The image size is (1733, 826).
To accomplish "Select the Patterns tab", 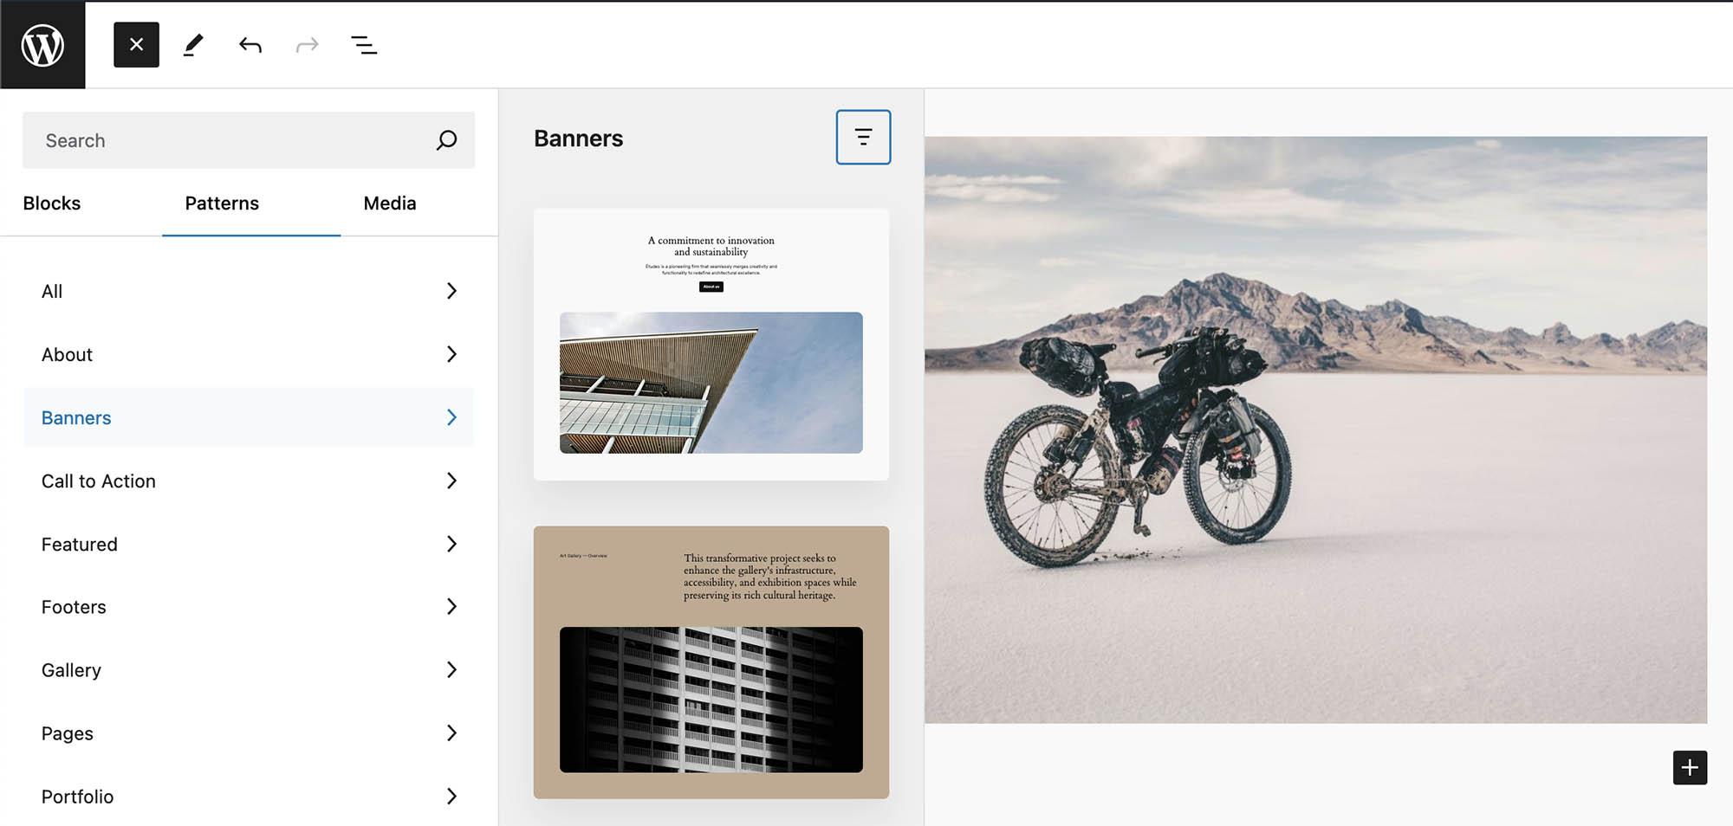I will tap(222, 203).
